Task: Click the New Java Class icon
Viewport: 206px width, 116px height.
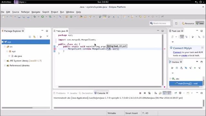Action: coord(71,17)
